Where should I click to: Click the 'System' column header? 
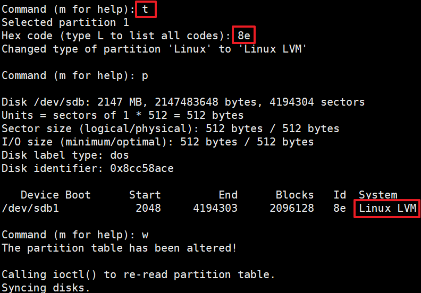pos(378,195)
